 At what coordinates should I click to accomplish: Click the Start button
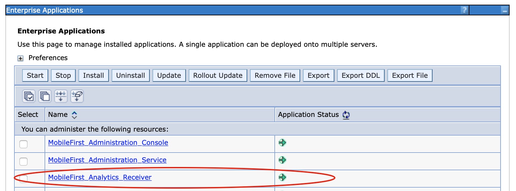click(x=35, y=75)
